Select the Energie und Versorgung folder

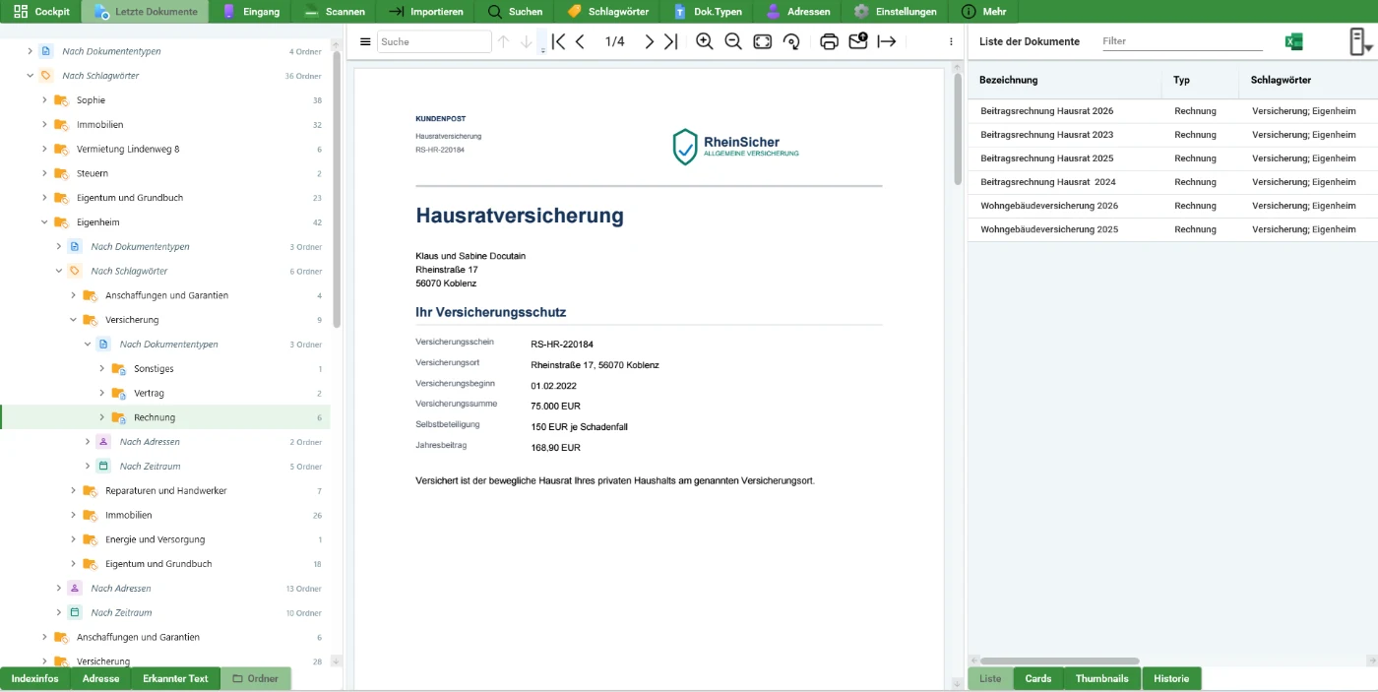point(156,539)
